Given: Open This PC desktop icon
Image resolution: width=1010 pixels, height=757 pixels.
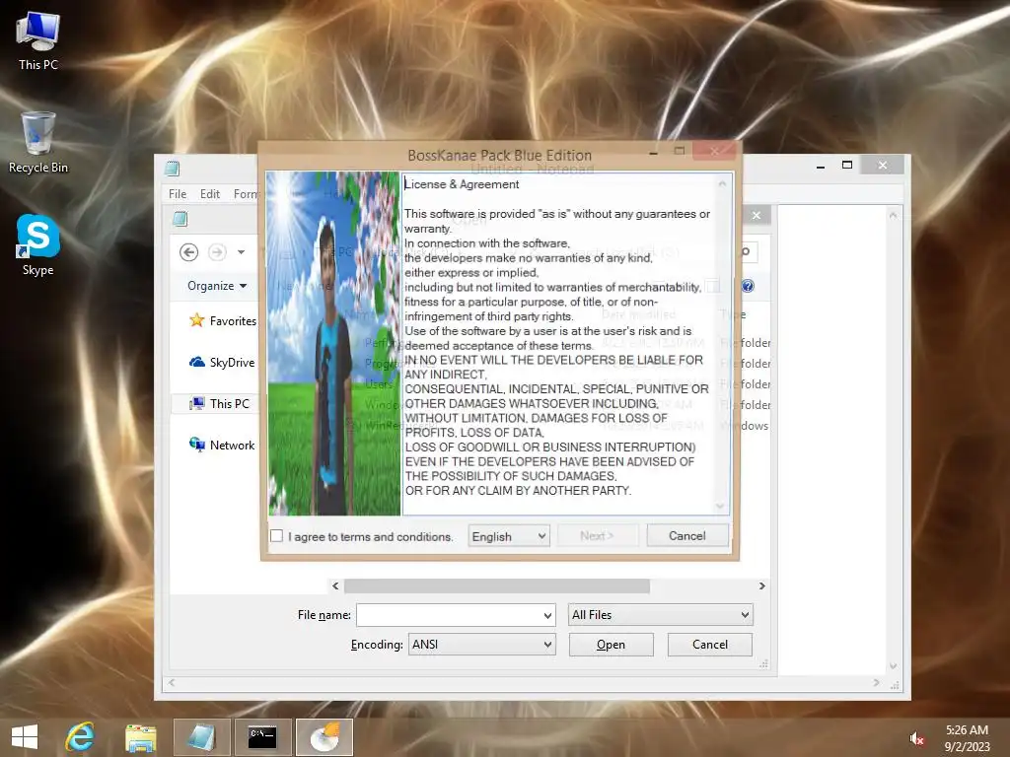Looking at the screenshot, I should coord(38,41).
